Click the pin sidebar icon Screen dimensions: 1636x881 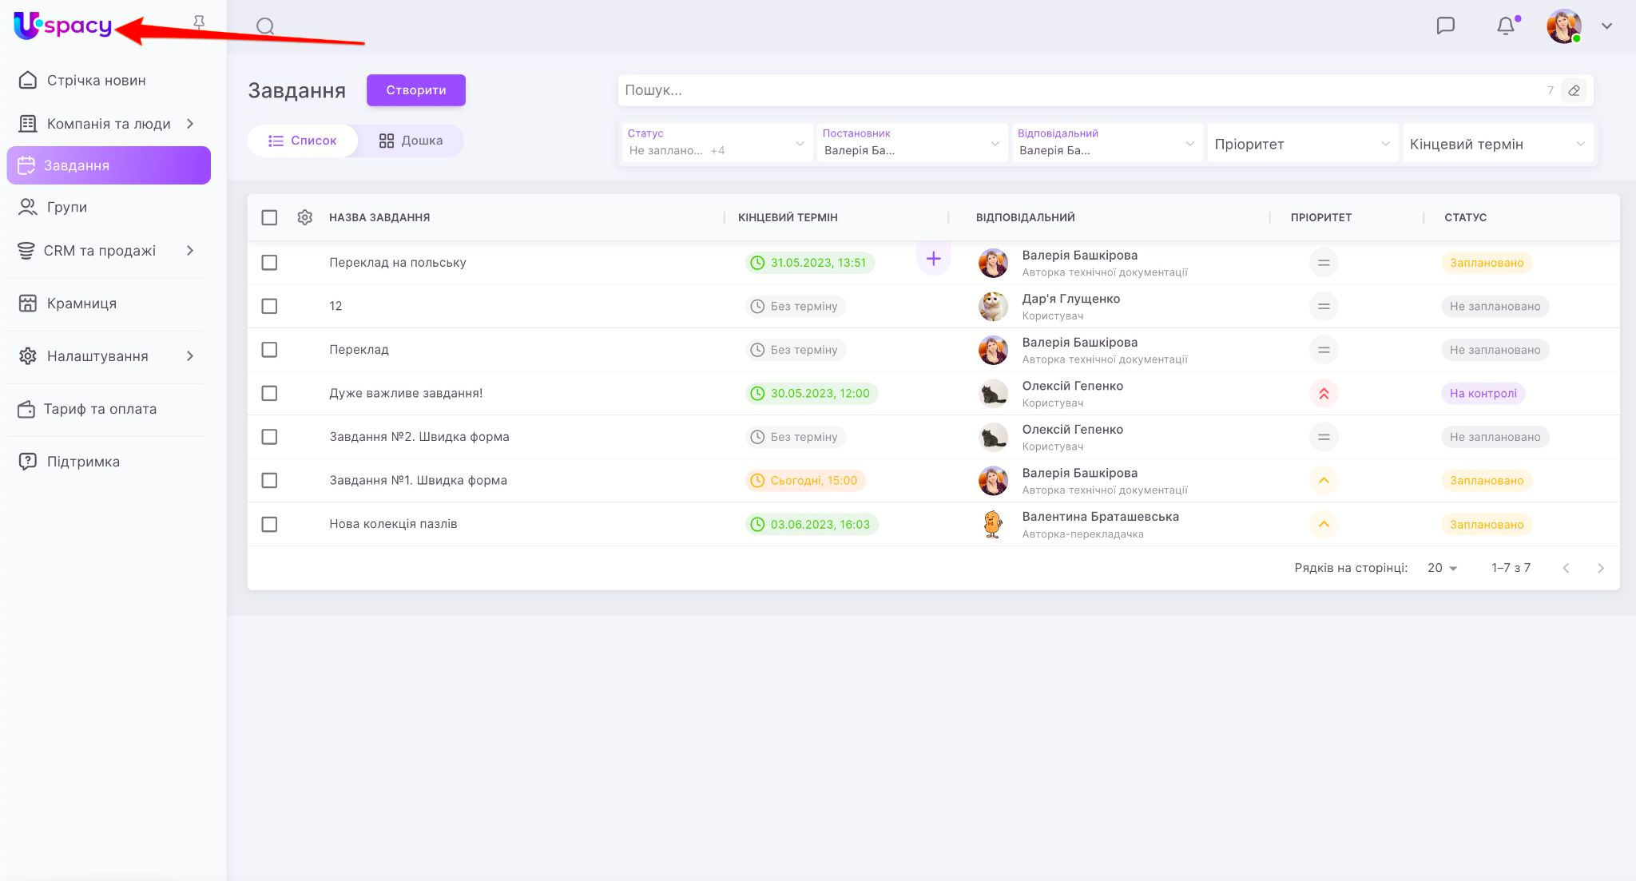(199, 23)
